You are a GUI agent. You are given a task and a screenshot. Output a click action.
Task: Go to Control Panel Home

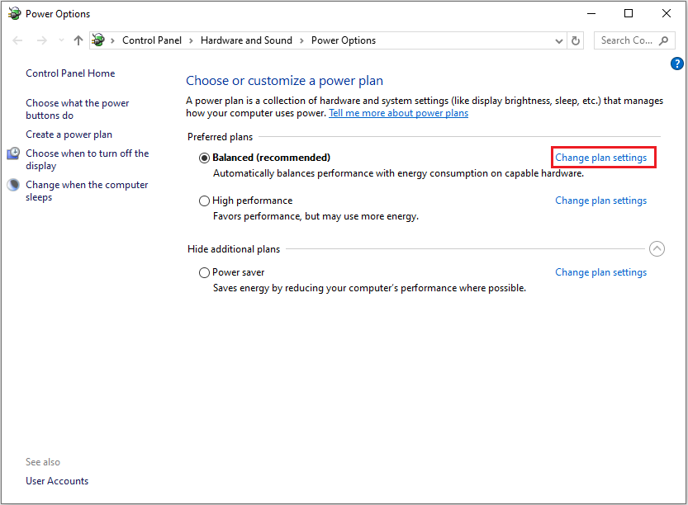(x=70, y=73)
